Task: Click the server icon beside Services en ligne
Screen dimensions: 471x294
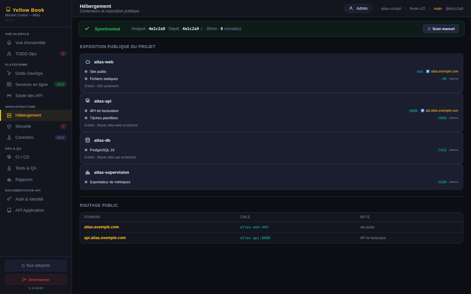Action: point(9,84)
